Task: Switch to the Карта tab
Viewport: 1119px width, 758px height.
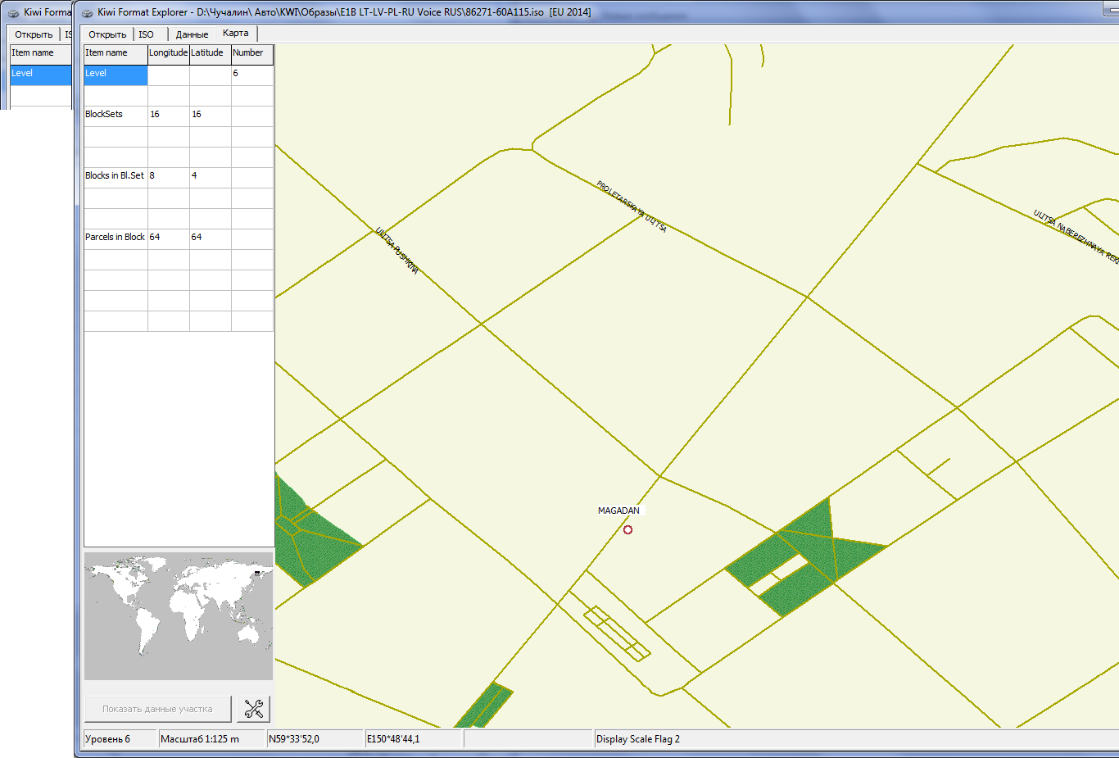Action: click(x=235, y=34)
